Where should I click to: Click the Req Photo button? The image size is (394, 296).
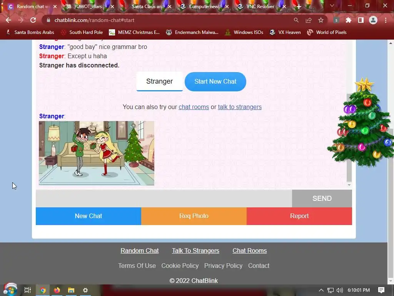click(194, 216)
